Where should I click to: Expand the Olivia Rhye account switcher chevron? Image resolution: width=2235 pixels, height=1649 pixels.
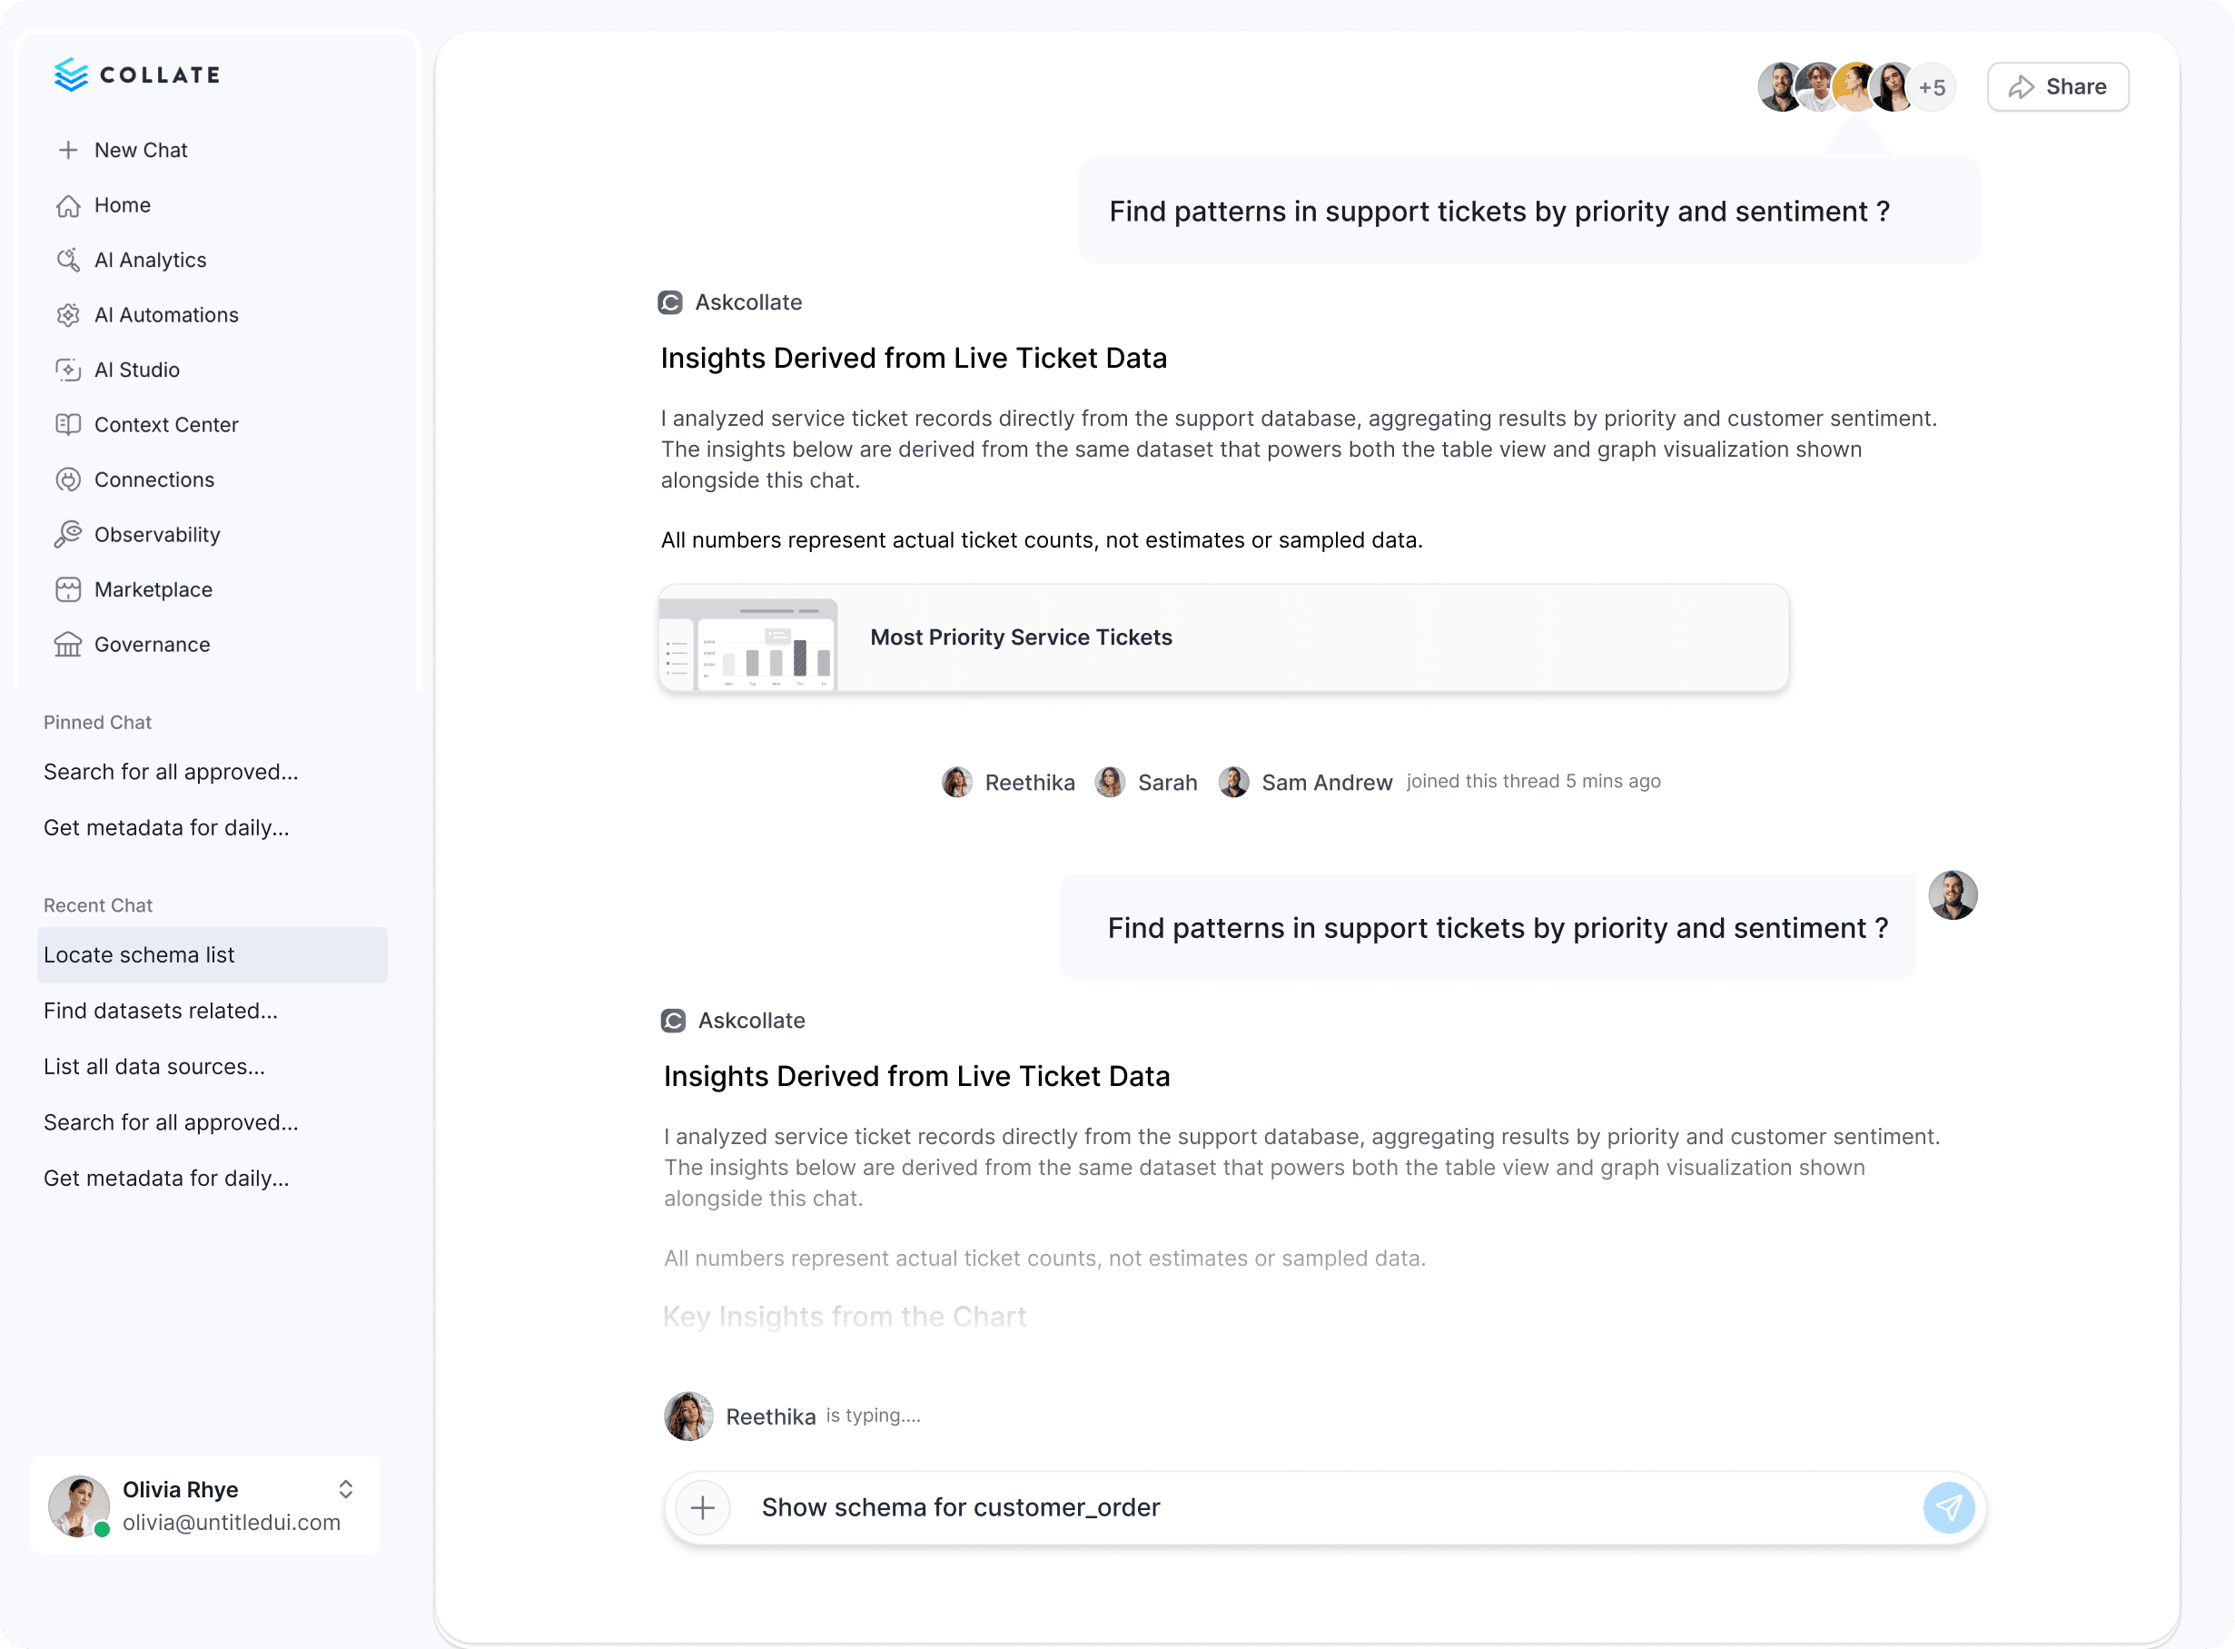[345, 1489]
